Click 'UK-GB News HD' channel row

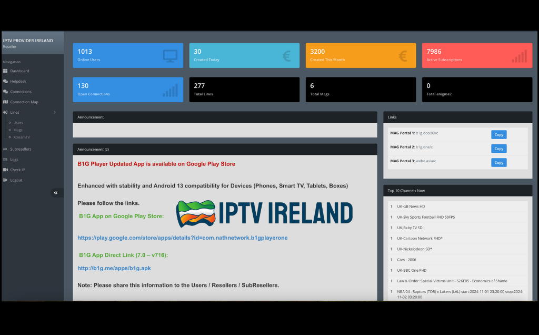pyautogui.click(x=457, y=206)
